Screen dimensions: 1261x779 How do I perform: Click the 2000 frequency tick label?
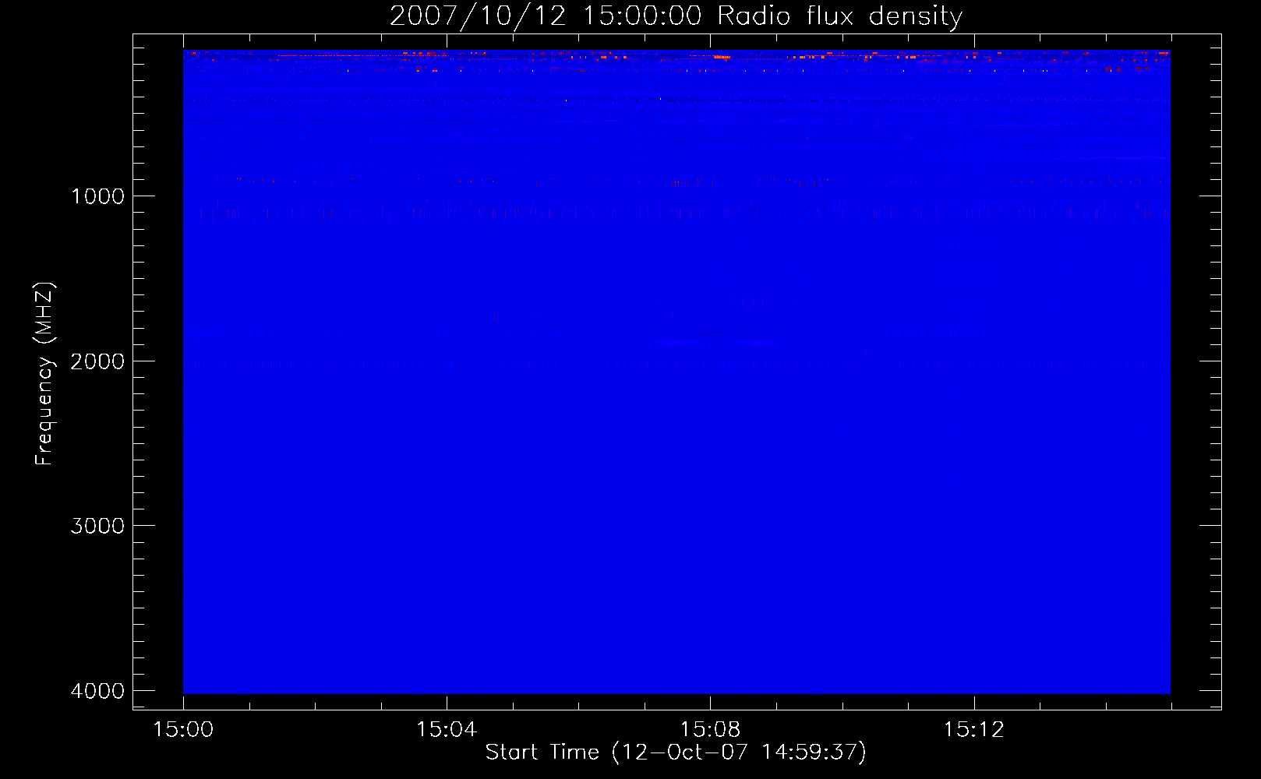(x=98, y=361)
